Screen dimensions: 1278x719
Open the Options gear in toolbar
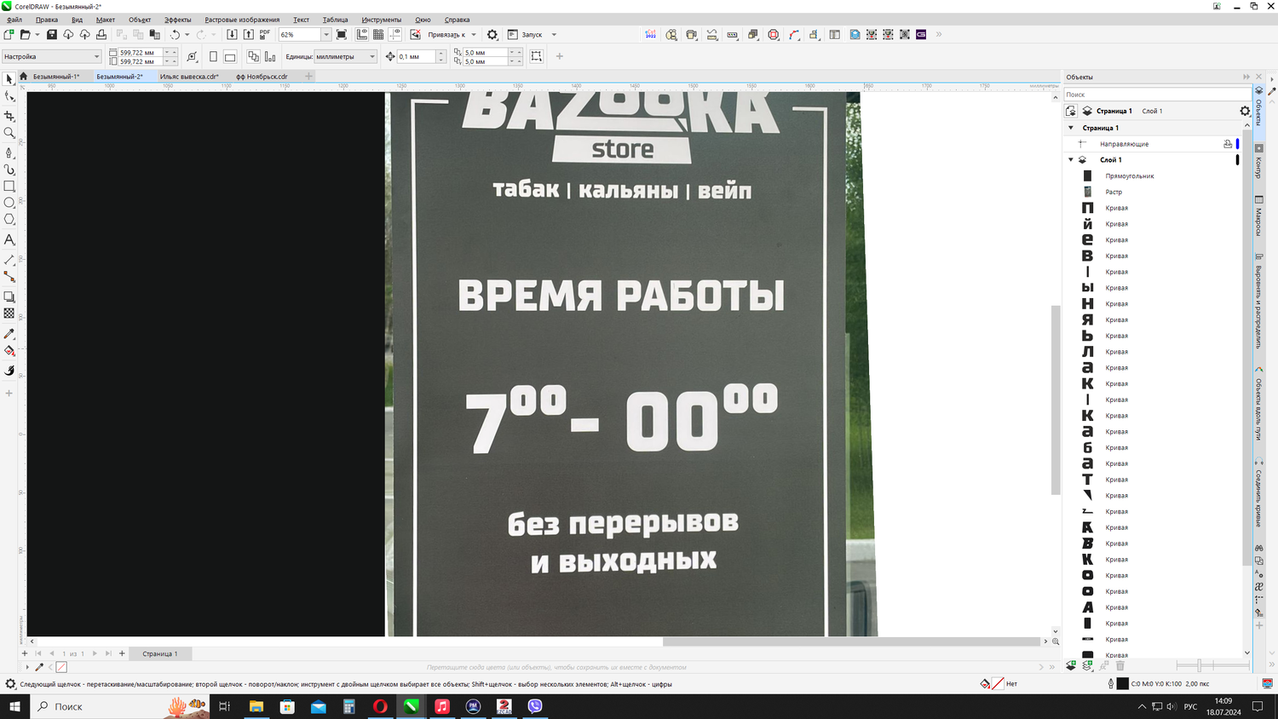[492, 35]
